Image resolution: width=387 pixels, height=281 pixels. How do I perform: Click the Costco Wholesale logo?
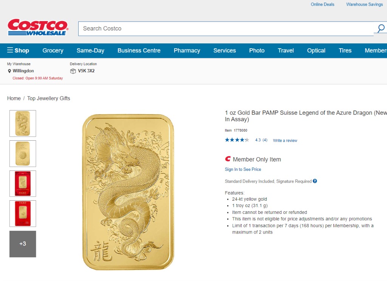[38, 28]
